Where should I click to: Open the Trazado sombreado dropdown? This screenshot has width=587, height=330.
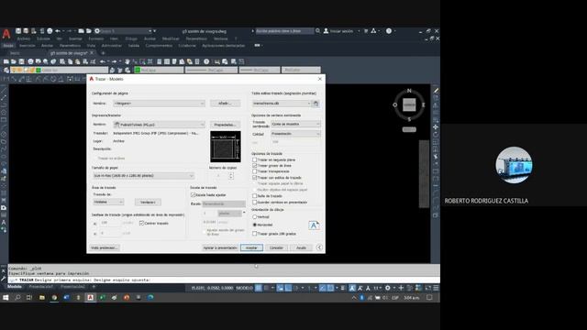click(295, 124)
